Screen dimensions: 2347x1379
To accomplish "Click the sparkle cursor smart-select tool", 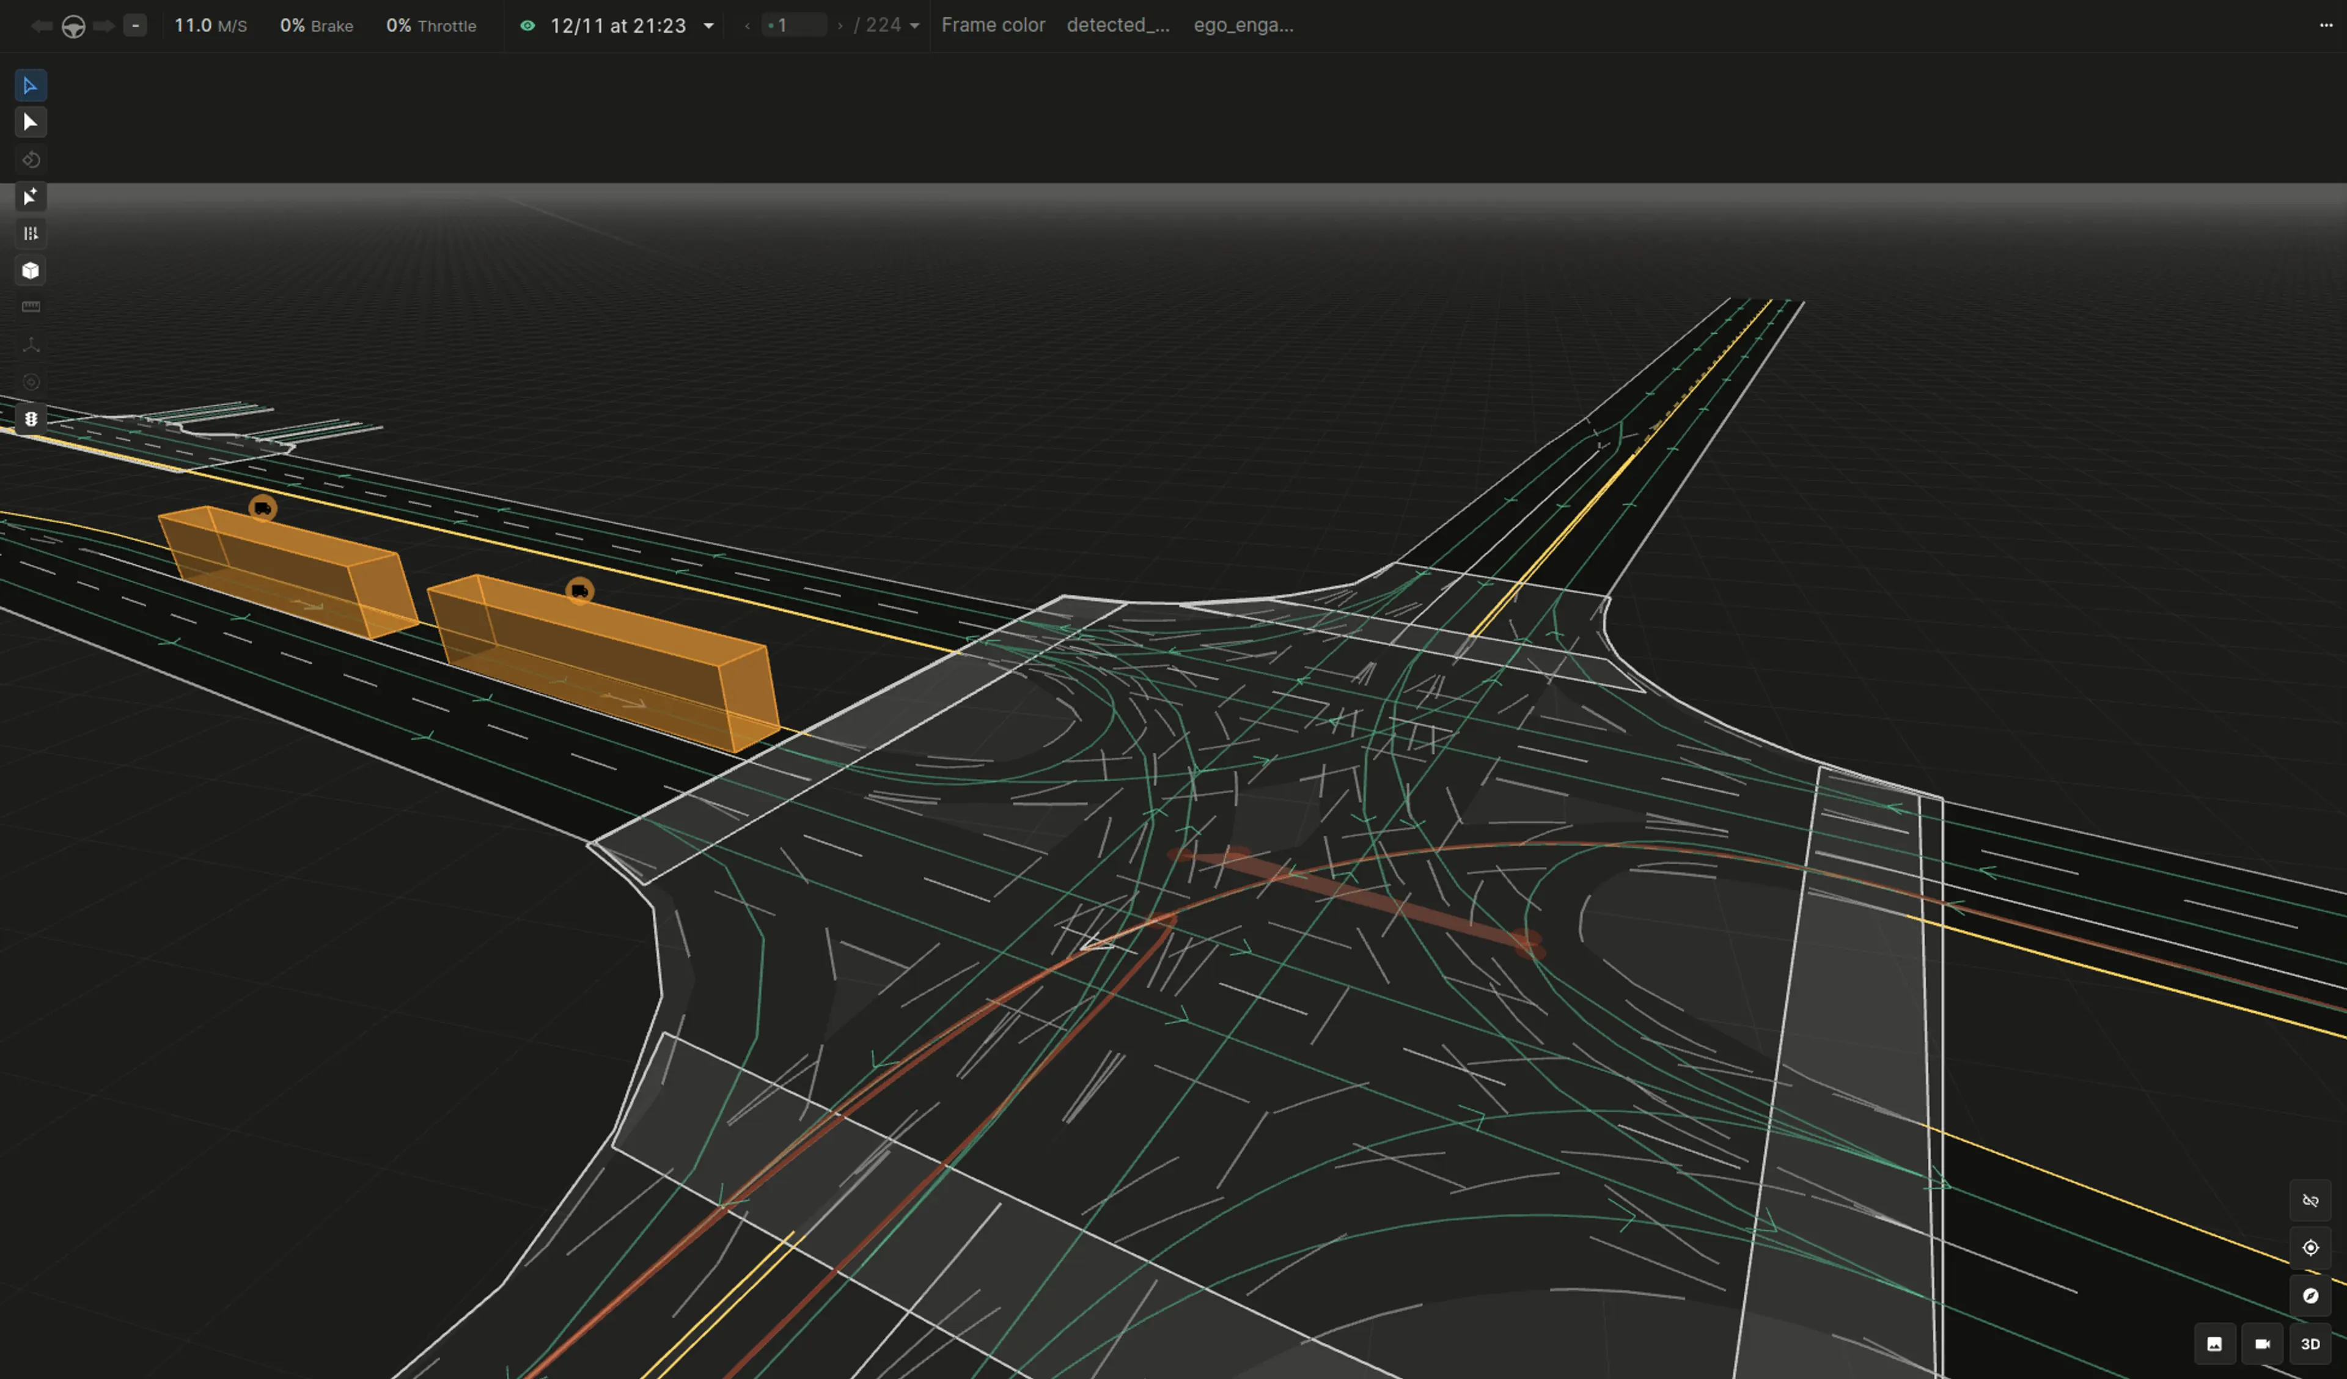I will (30, 197).
